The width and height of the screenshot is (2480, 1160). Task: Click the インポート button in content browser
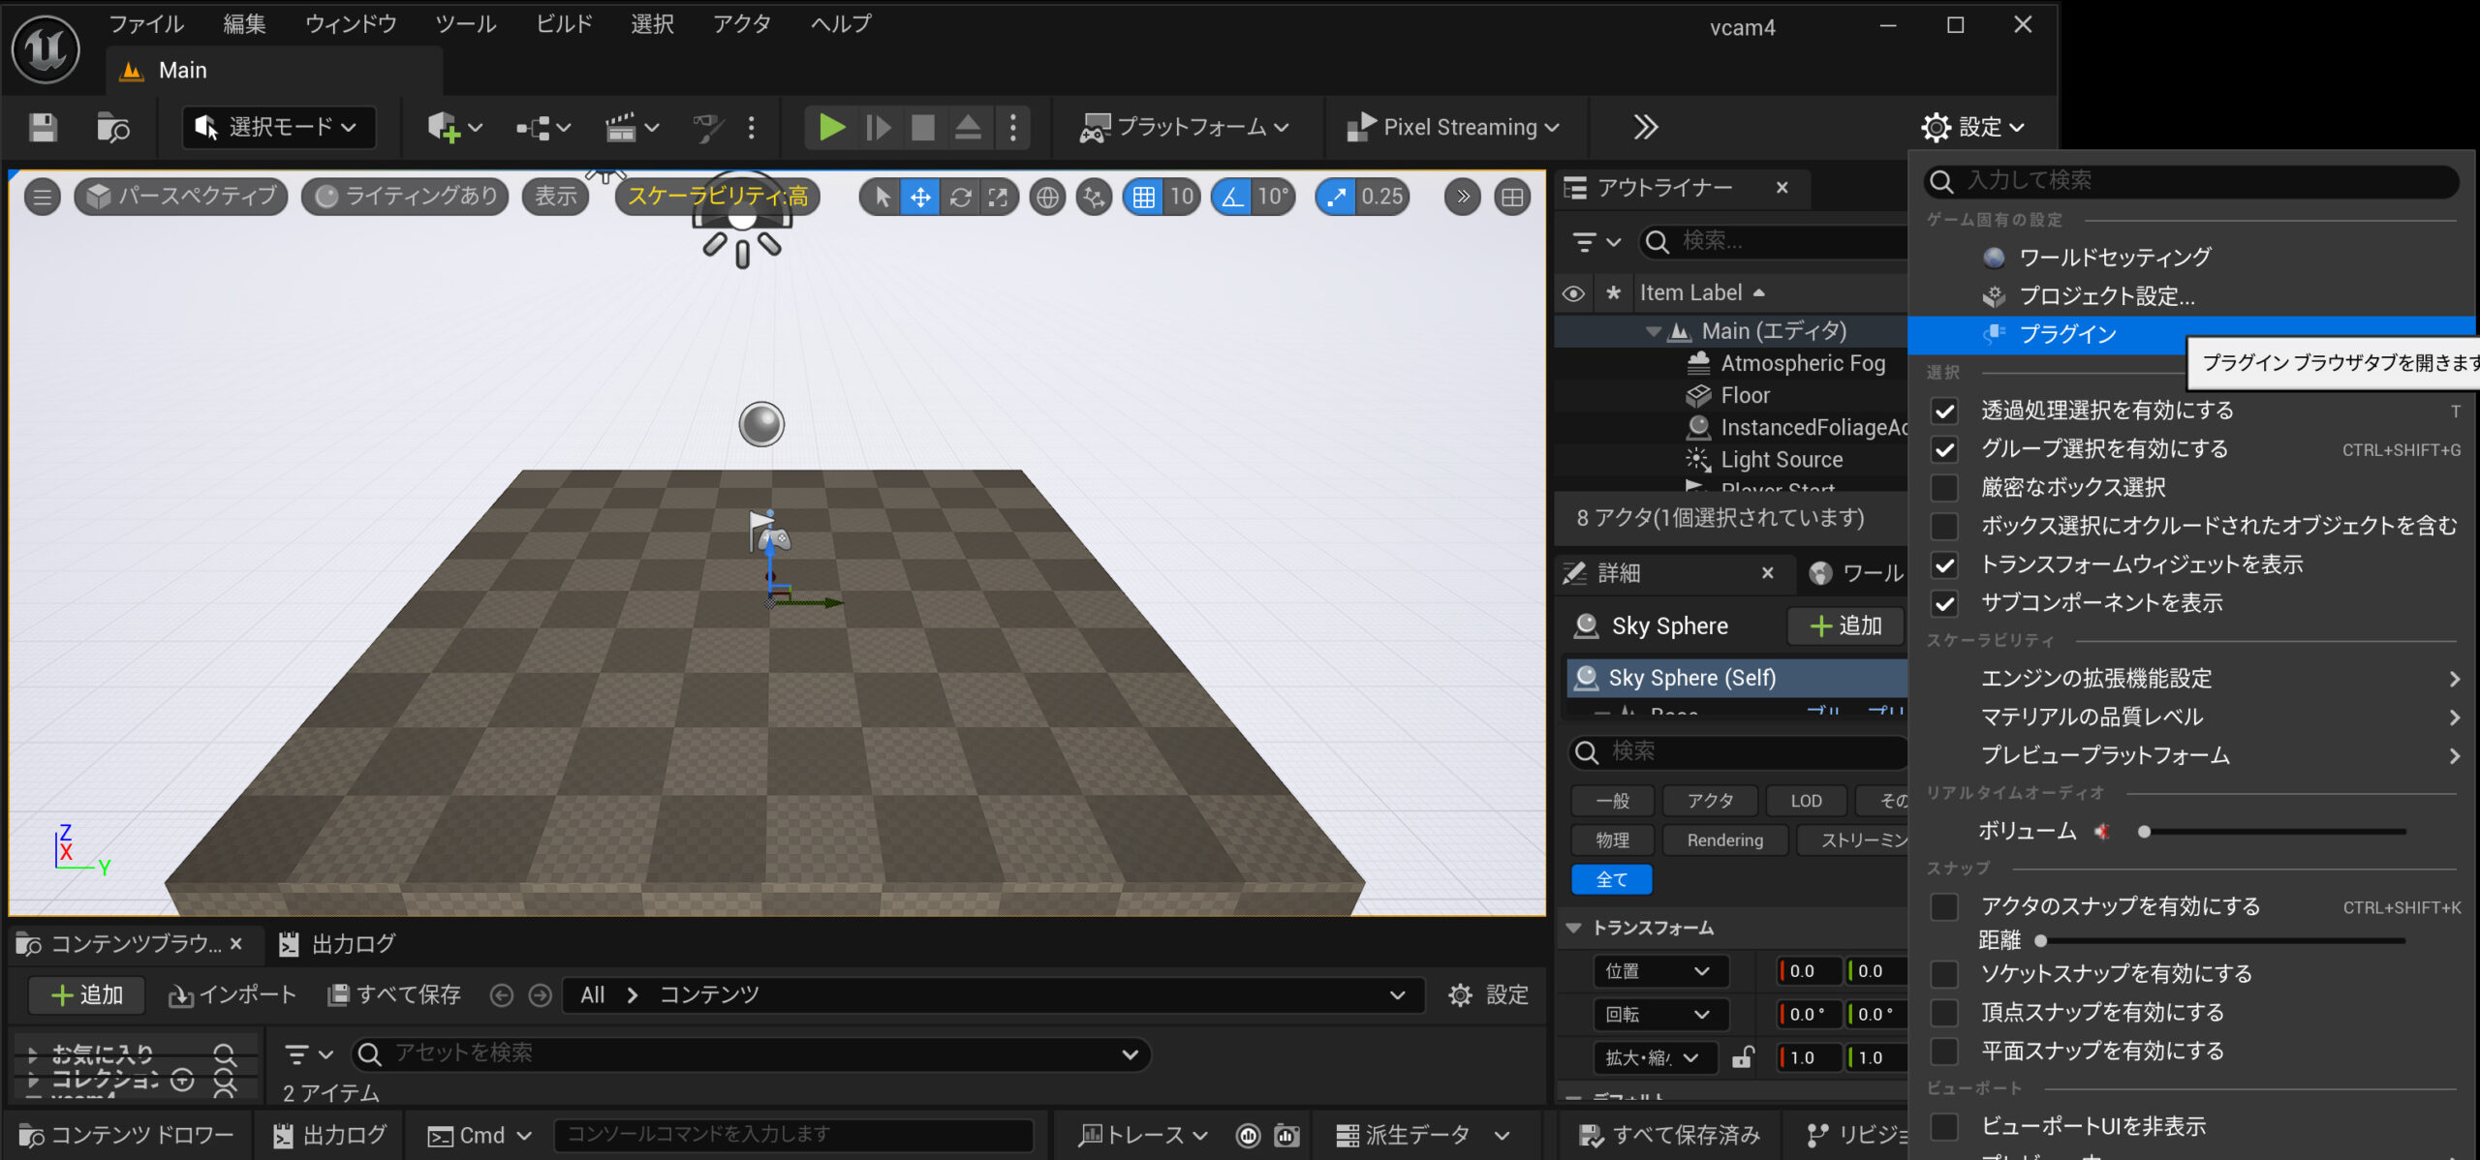232,995
